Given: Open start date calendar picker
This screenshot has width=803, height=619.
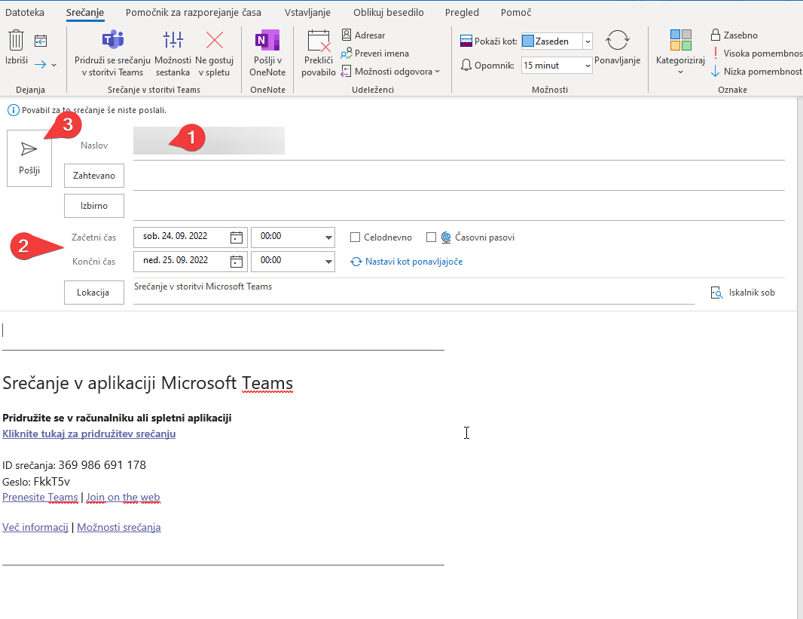Looking at the screenshot, I should (237, 237).
